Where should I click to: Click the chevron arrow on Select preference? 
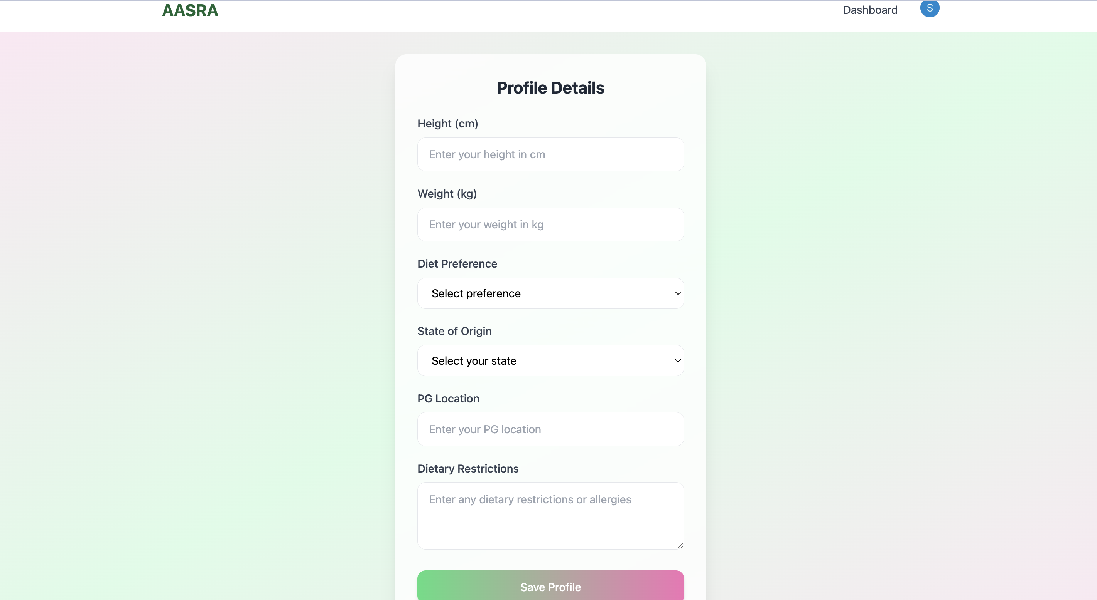[x=678, y=293]
